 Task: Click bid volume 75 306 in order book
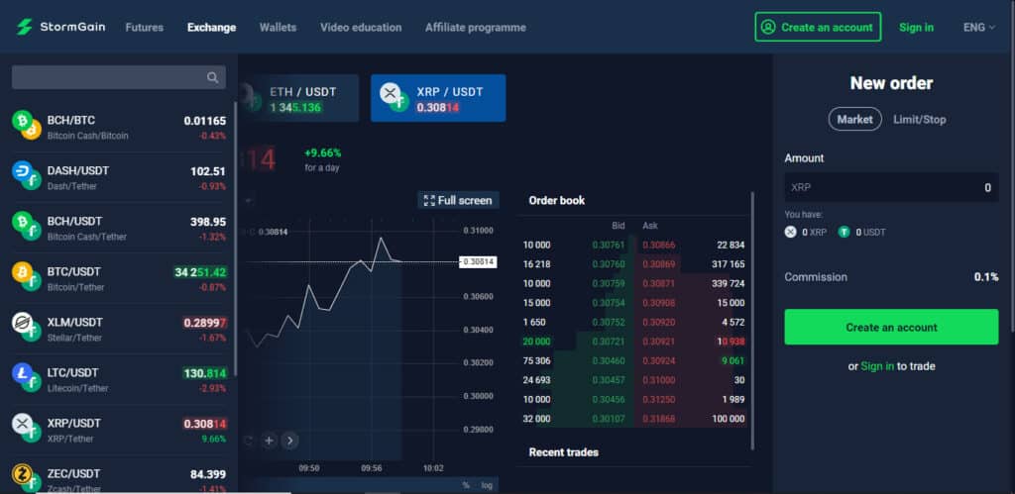tap(536, 360)
